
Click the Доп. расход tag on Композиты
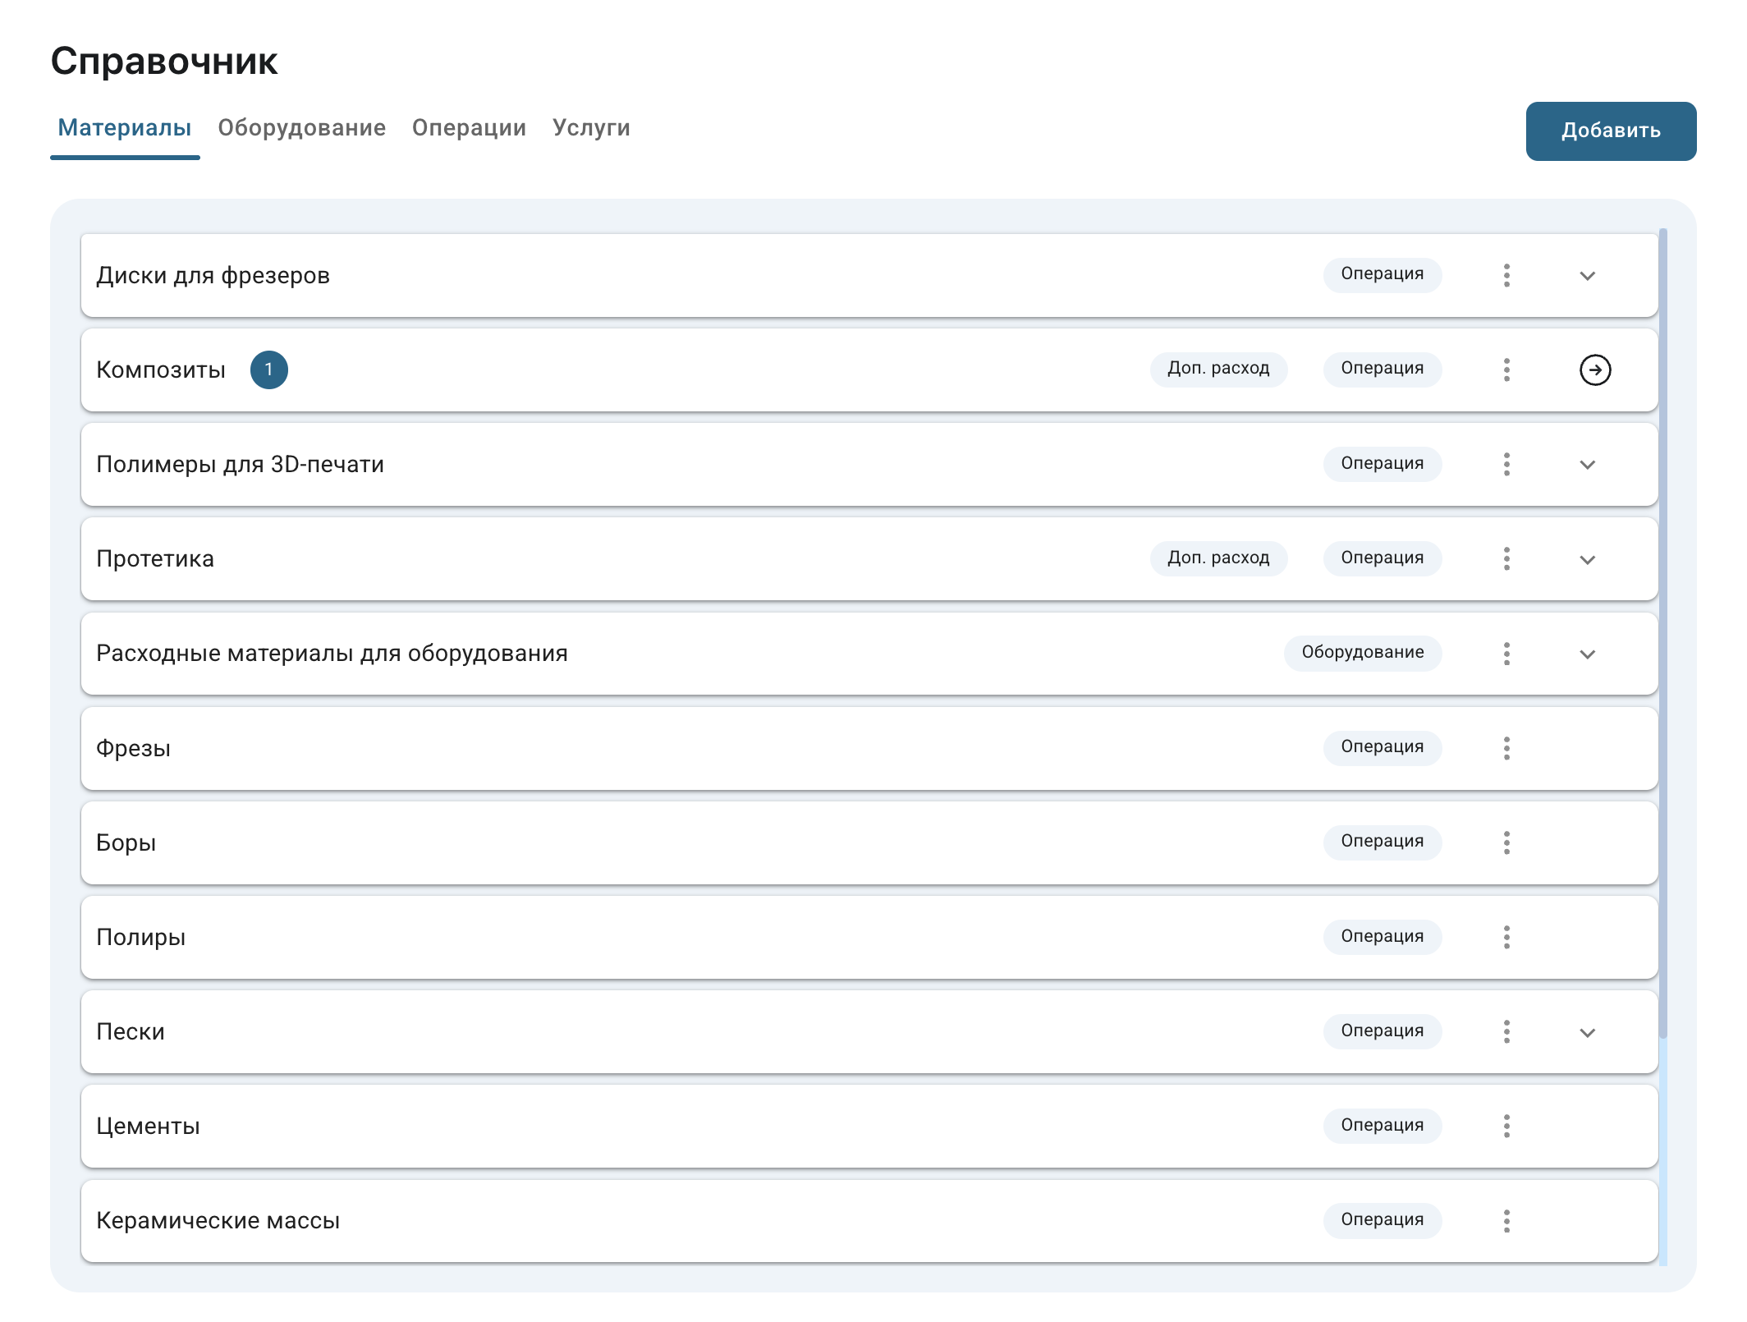click(x=1218, y=369)
